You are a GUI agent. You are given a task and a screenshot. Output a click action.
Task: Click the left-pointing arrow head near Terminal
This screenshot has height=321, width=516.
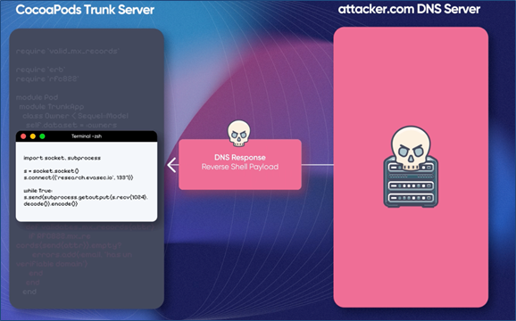tap(171, 165)
